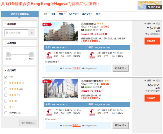
Task: View details button for HK$2,050 package
Action: (x=152, y=41)
